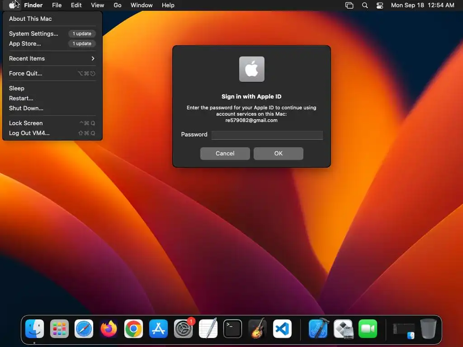Confirm sign-in with the OK button
The image size is (463, 347).
(x=279, y=154)
